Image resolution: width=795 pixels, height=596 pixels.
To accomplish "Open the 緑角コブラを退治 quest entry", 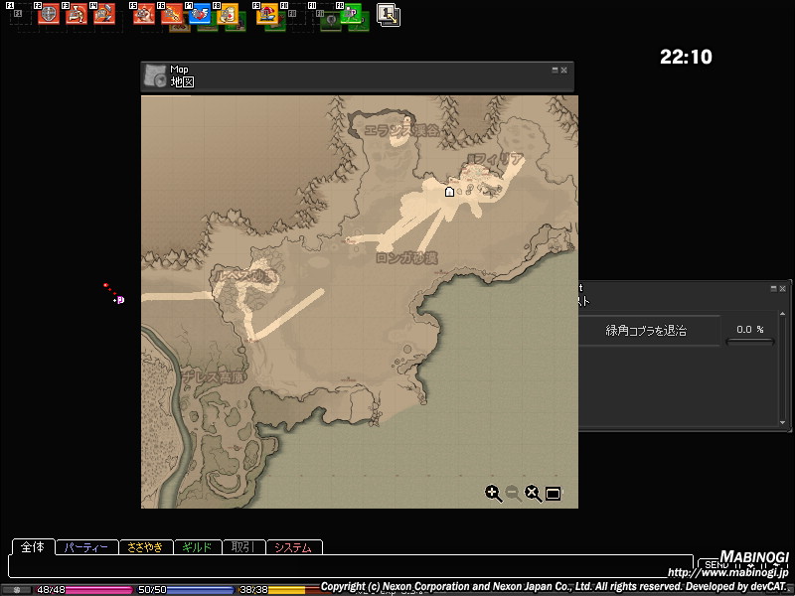I will [646, 330].
